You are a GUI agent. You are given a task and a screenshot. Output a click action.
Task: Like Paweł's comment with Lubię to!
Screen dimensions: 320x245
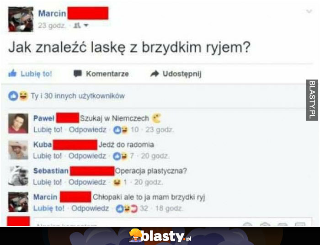[48, 130]
